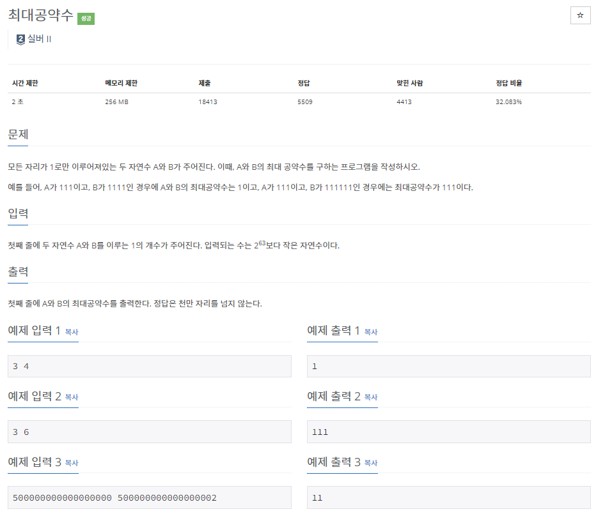Click the submissions count 18413
Screen dimensions: 596x516
[208, 102]
